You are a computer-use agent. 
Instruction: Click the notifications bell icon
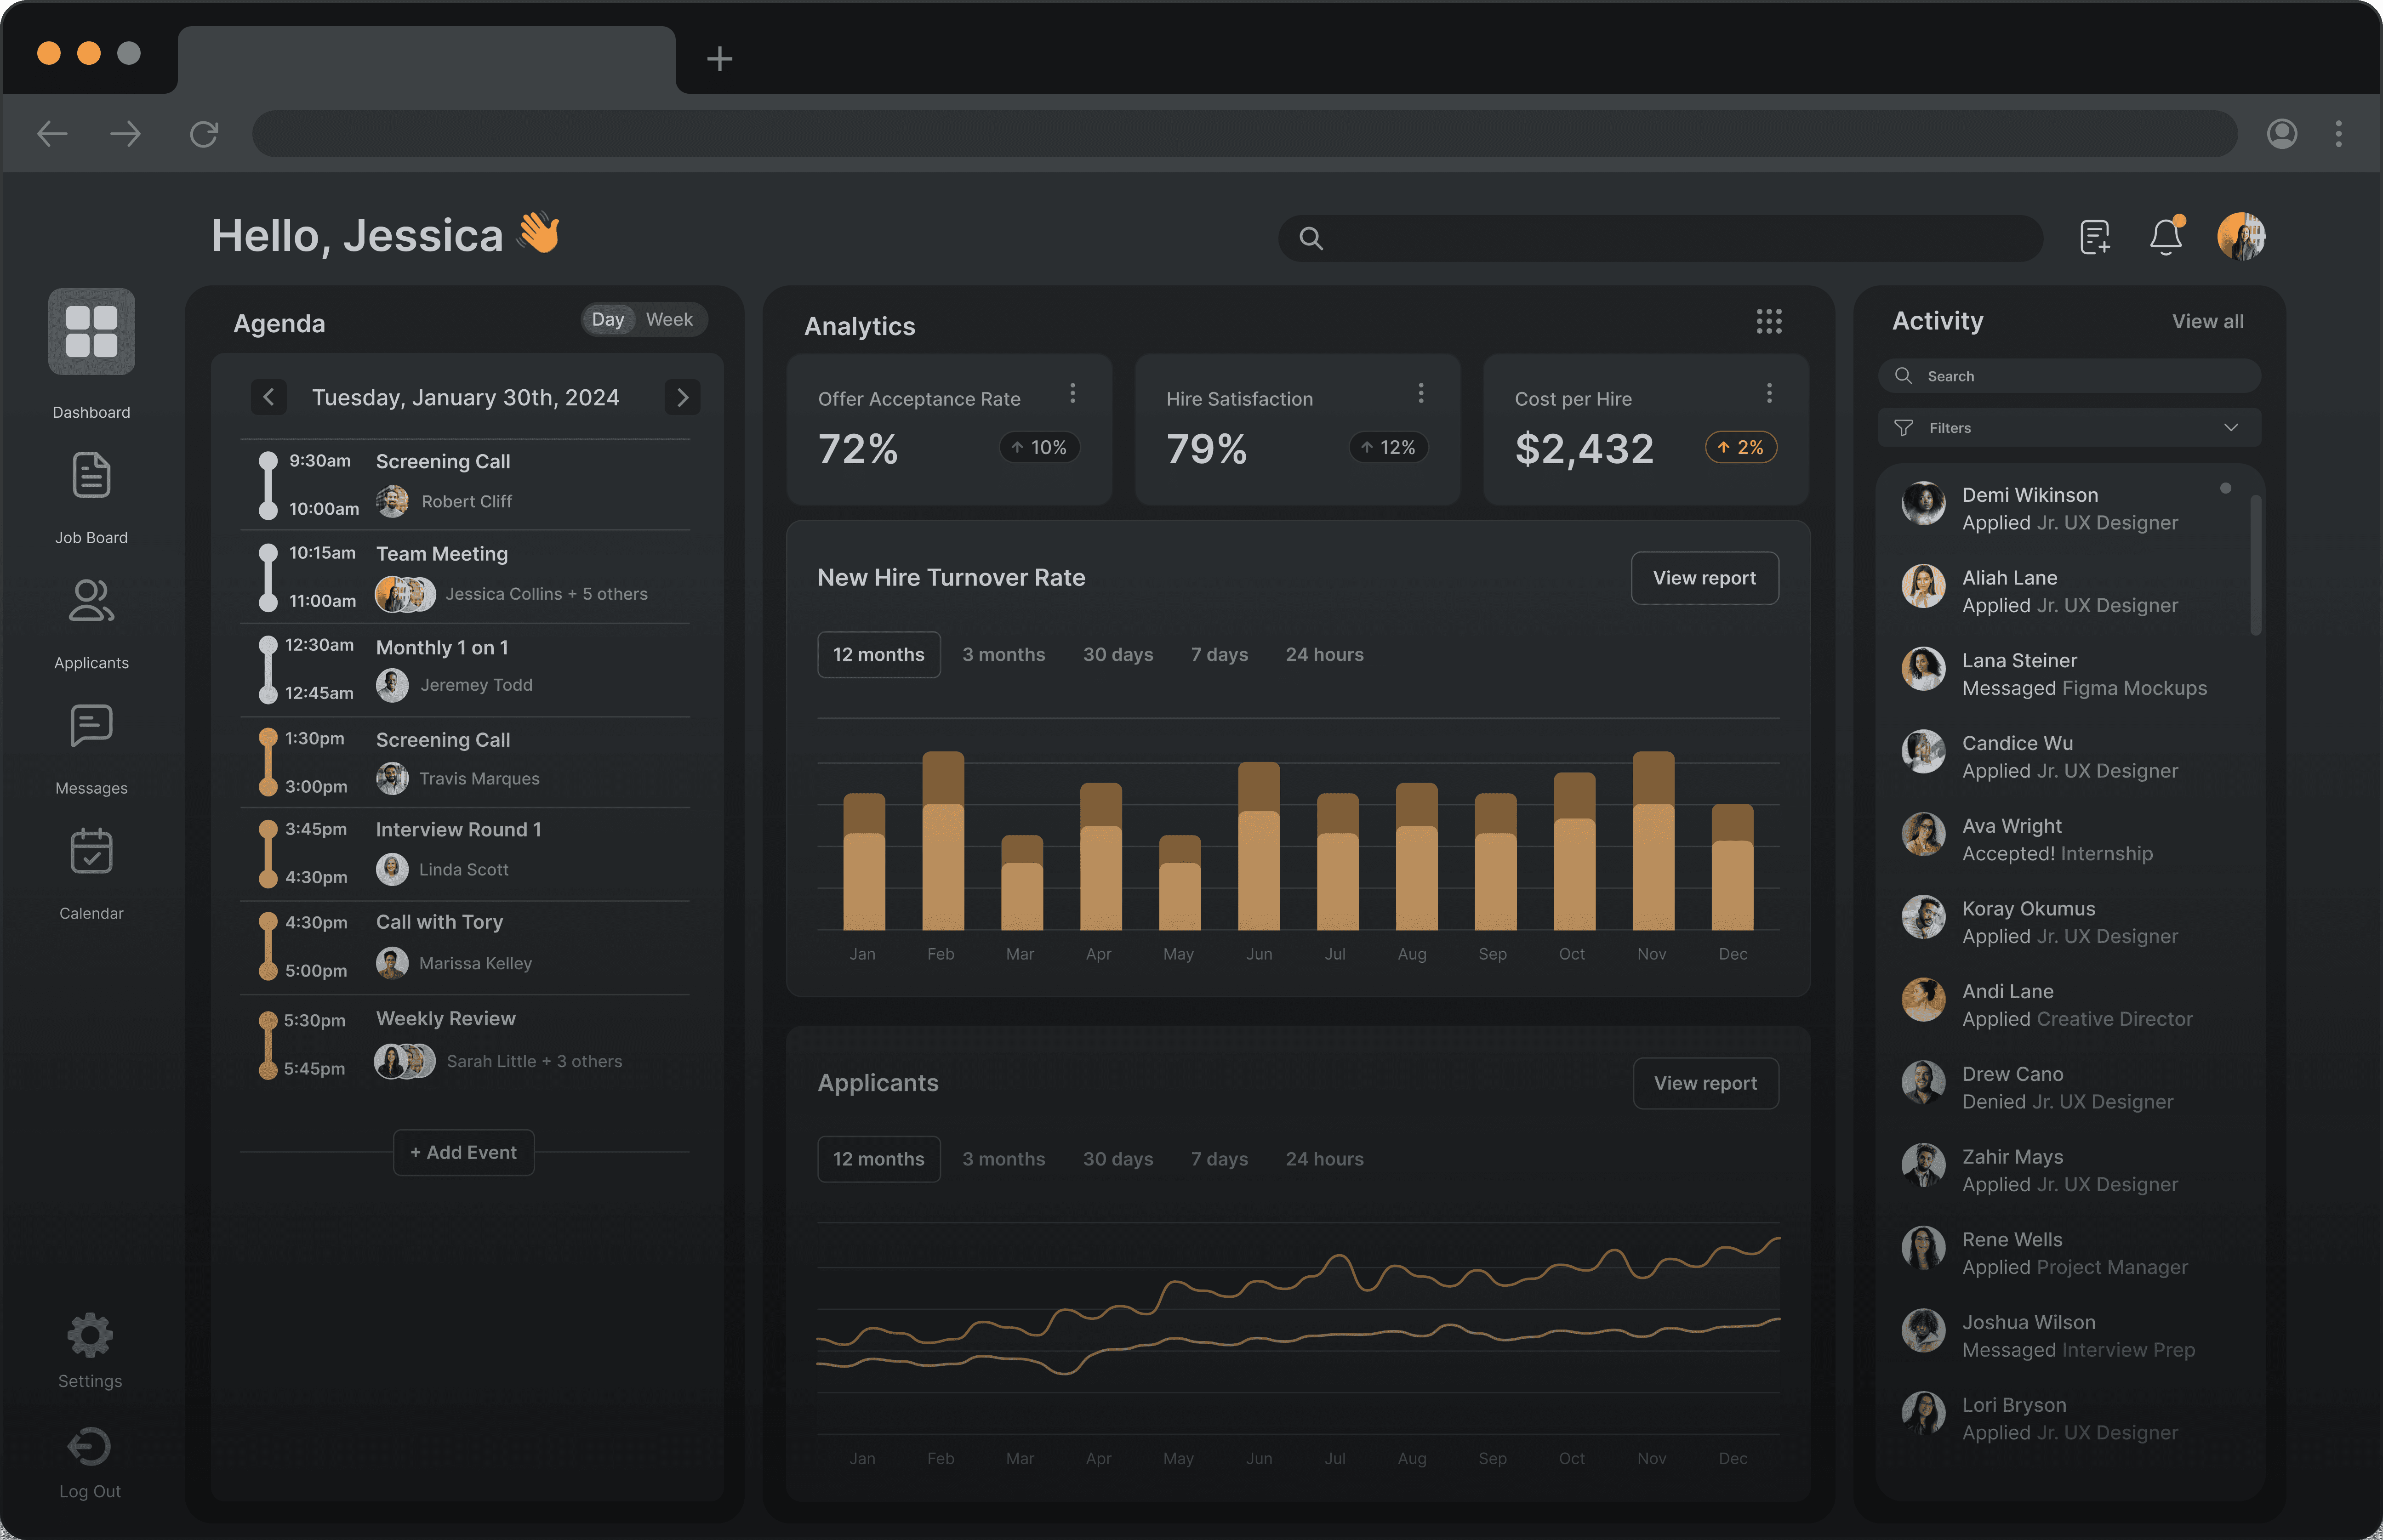tap(2165, 237)
